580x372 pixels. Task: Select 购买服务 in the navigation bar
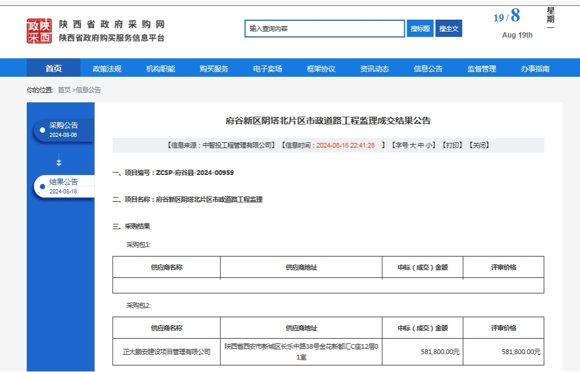tap(214, 68)
